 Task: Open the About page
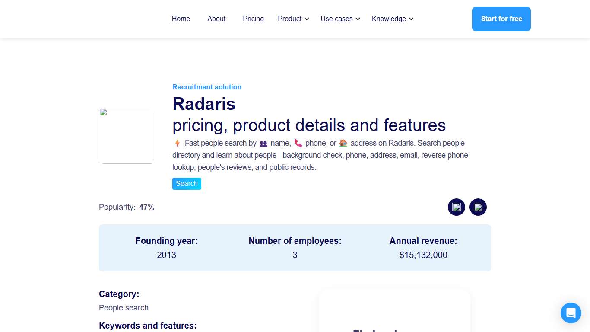[216, 19]
